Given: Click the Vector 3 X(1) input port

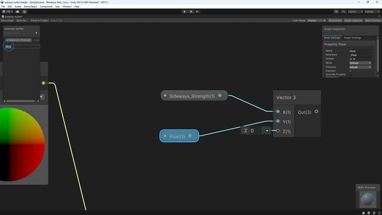Looking at the screenshot, I should 278,112.
